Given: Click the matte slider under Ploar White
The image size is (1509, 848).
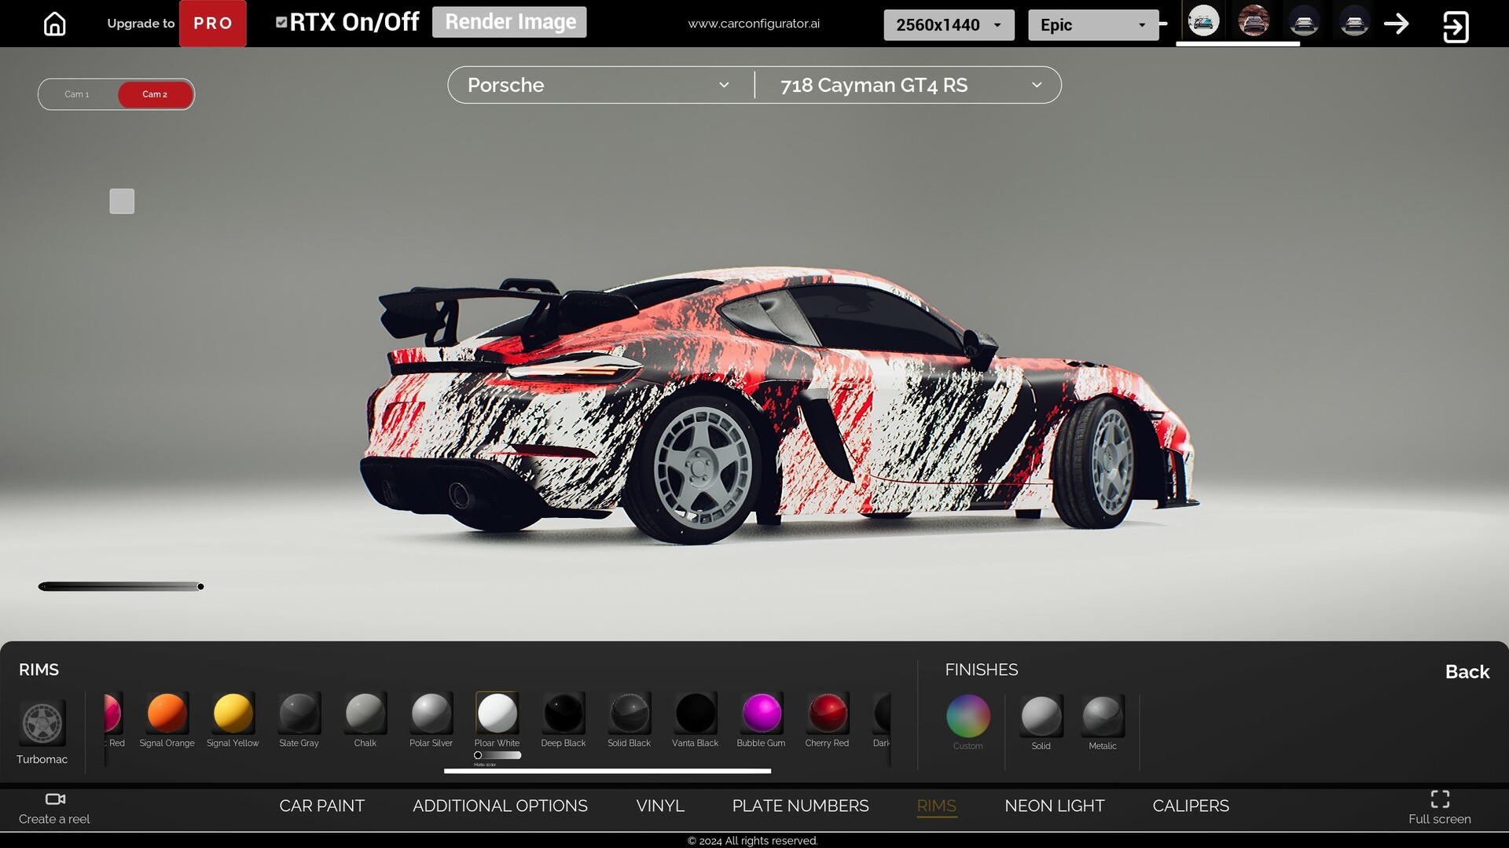Looking at the screenshot, I should pos(497,755).
